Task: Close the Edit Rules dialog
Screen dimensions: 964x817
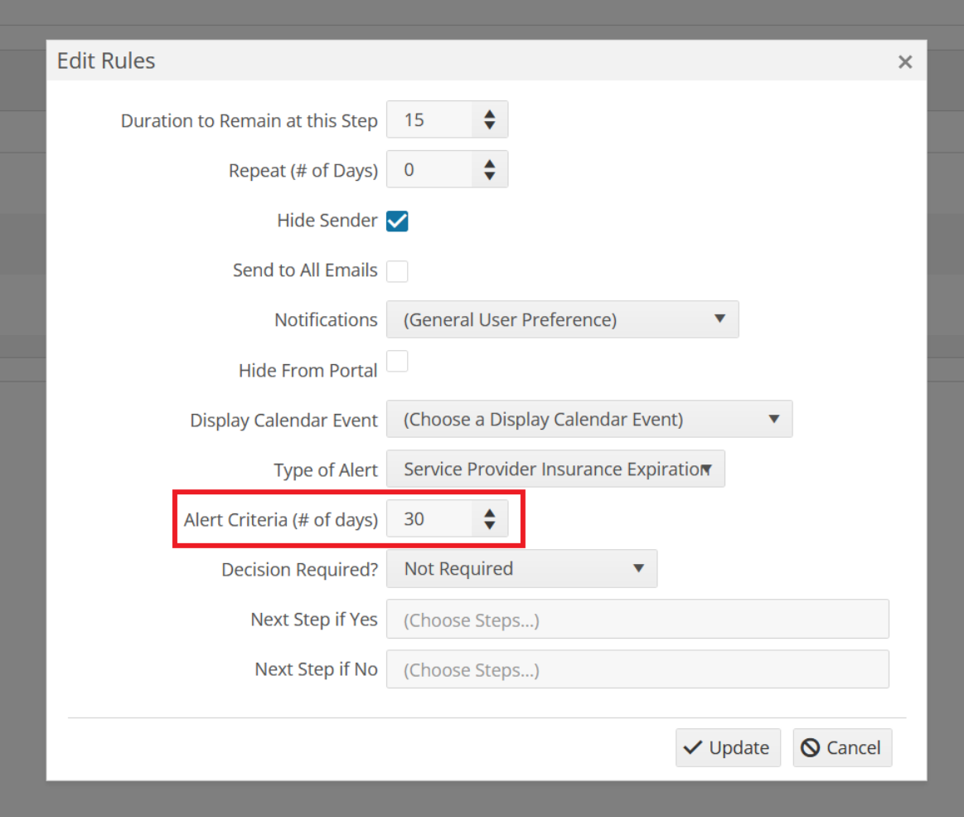Action: click(905, 61)
